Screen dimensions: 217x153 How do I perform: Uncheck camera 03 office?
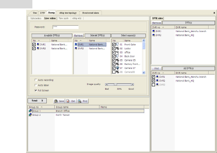(x=114, y=52)
